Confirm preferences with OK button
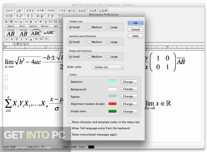The image size is (207, 152). point(136,23)
